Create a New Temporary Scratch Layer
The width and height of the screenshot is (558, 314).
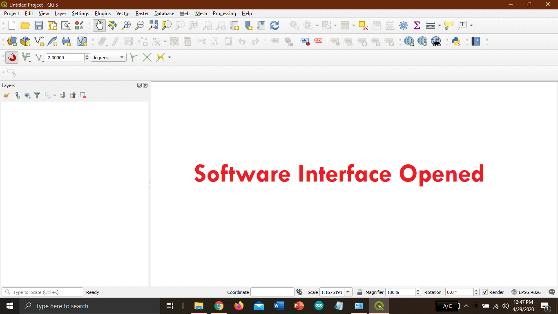tap(66, 41)
